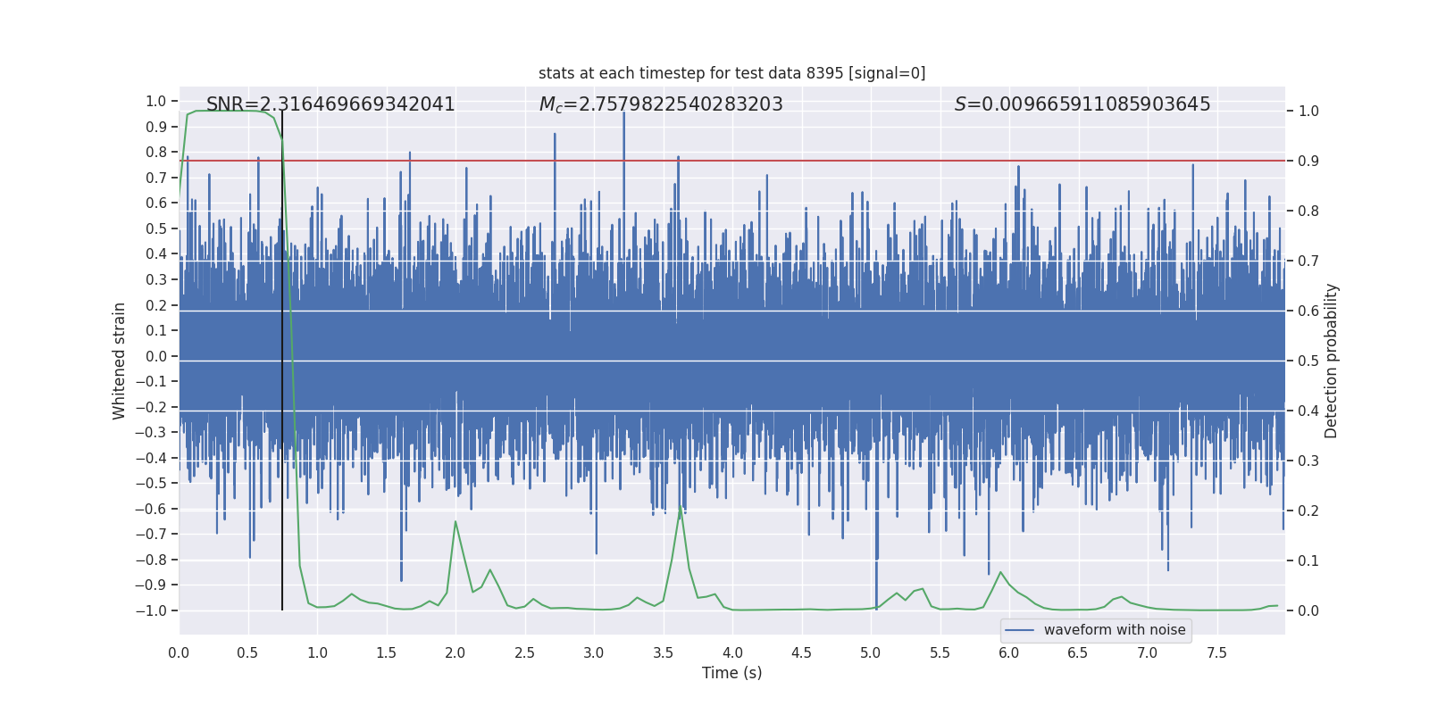Click the SNR value annotation
The width and height of the screenshot is (1429, 714).
tap(330, 104)
